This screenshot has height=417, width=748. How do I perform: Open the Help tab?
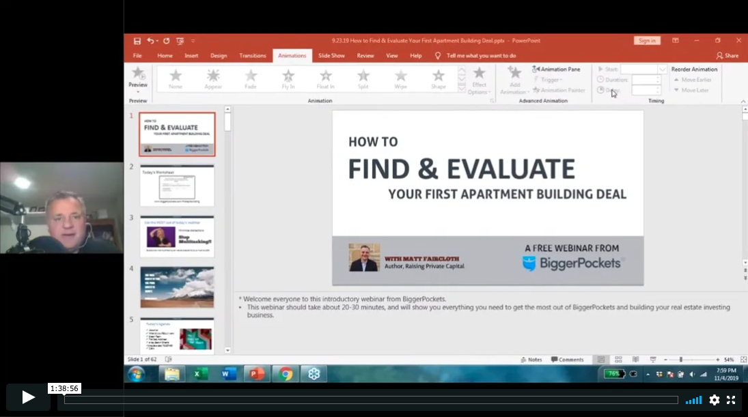pyautogui.click(x=415, y=56)
